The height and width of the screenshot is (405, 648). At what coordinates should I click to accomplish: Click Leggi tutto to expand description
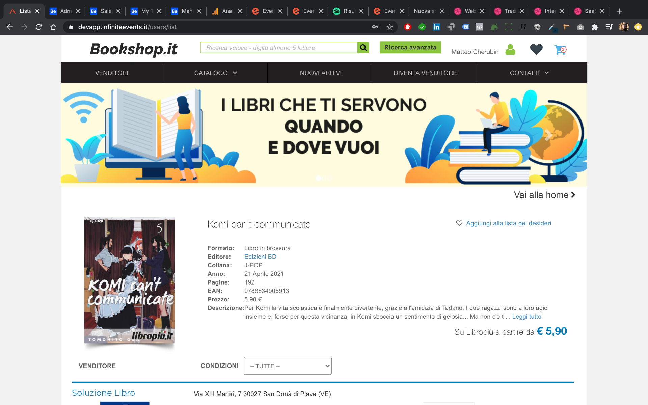(526, 317)
